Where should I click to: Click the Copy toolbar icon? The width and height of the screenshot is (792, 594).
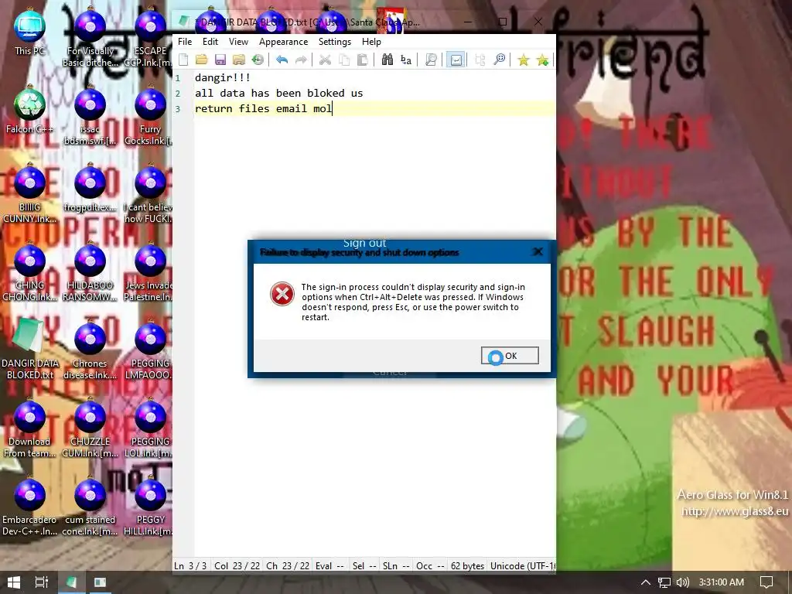(344, 60)
